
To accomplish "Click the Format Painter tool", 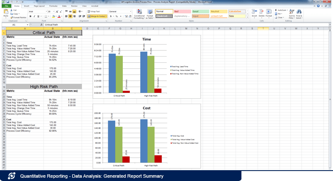I will coord(19,17).
